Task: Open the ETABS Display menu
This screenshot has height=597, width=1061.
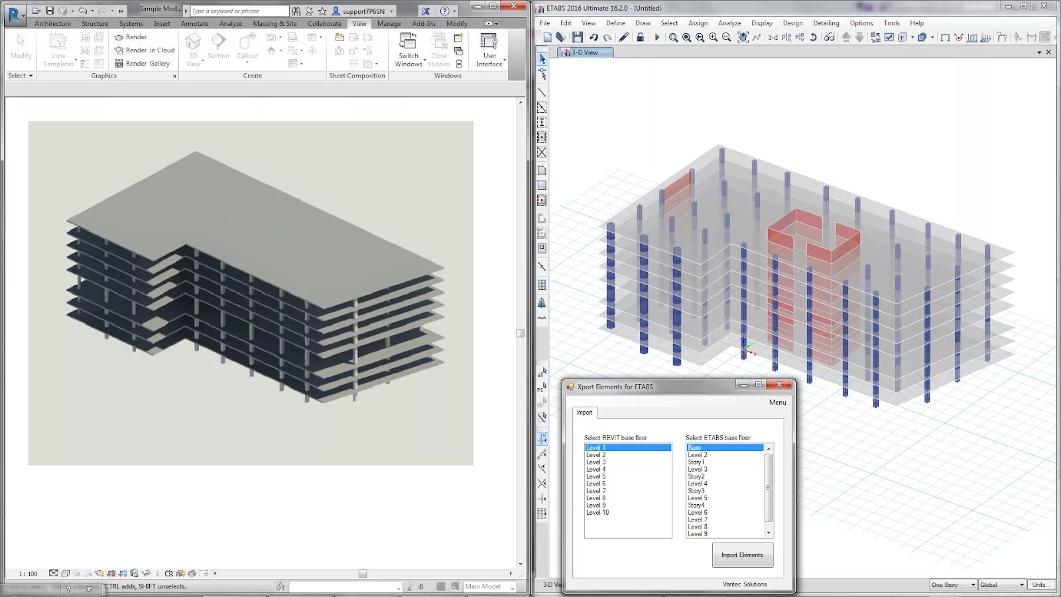Action: click(x=762, y=23)
